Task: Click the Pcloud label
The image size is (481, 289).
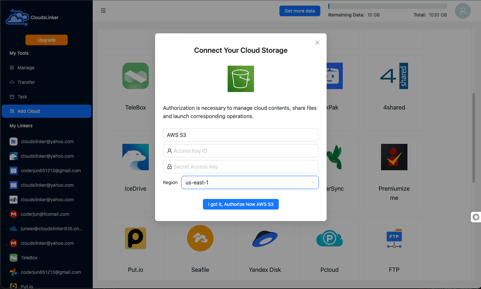Action: click(330, 270)
